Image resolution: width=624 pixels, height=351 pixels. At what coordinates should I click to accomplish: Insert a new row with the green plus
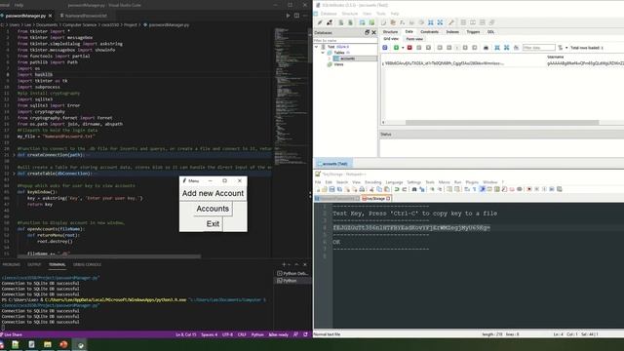click(396, 48)
